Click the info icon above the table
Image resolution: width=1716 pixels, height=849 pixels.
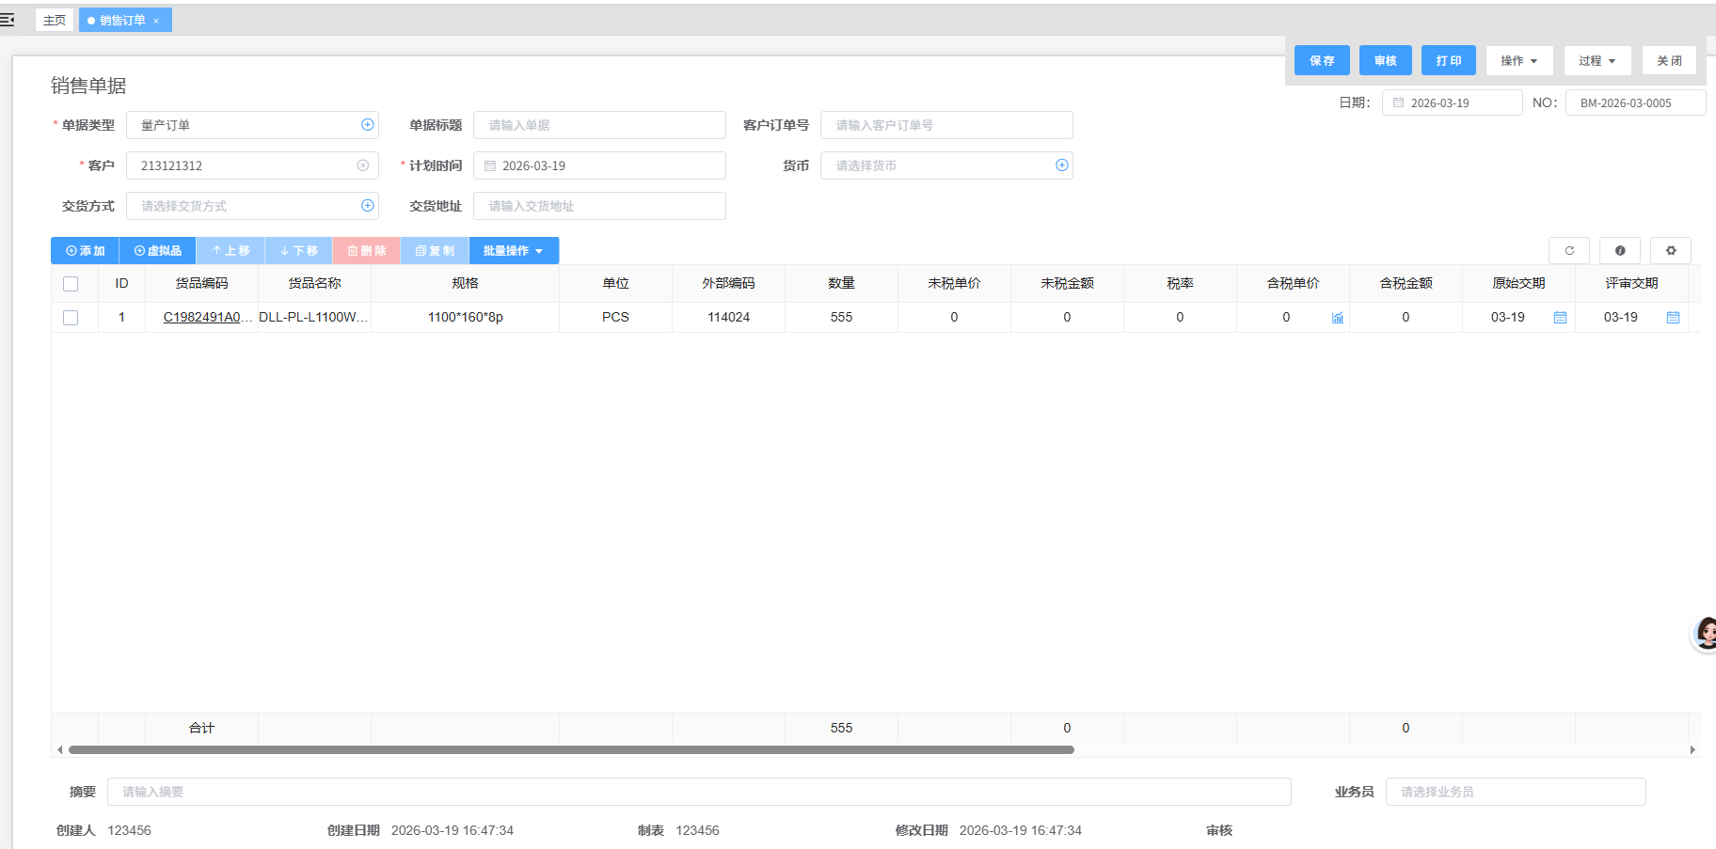click(x=1619, y=251)
